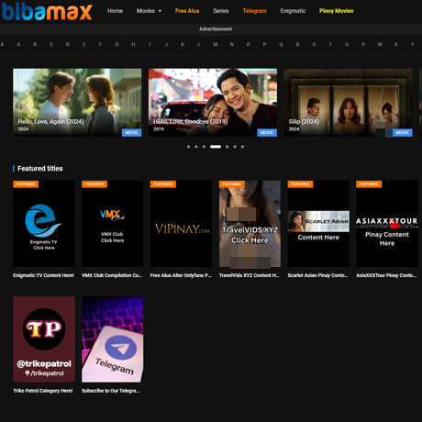Screen dimensions: 422x422
Task: Filter titles by letter H
Action: pyautogui.click(x=133, y=45)
